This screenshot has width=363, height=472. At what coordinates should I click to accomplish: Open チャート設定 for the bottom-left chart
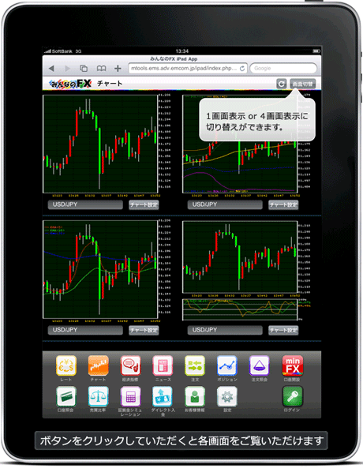tap(144, 330)
